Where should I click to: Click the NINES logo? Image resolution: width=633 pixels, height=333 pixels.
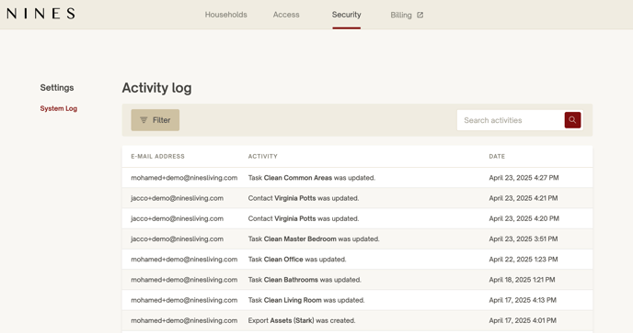tap(40, 14)
